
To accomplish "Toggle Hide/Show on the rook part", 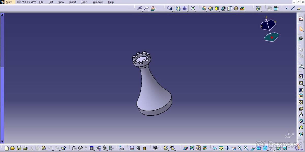I will coord(278,148).
